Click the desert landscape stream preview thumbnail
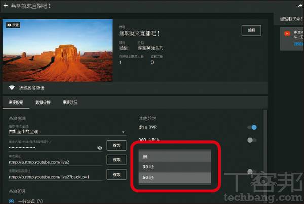This screenshot has height=204, width=304. click(58, 50)
